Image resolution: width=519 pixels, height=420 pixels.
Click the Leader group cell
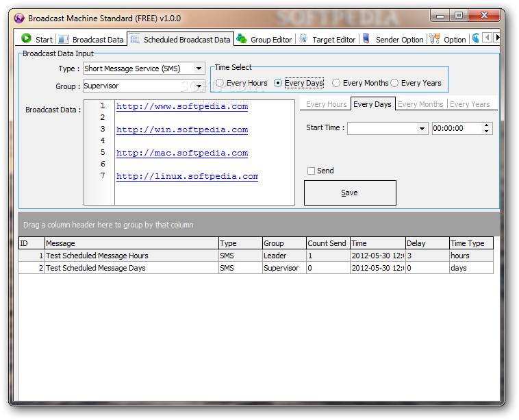(x=284, y=256)
